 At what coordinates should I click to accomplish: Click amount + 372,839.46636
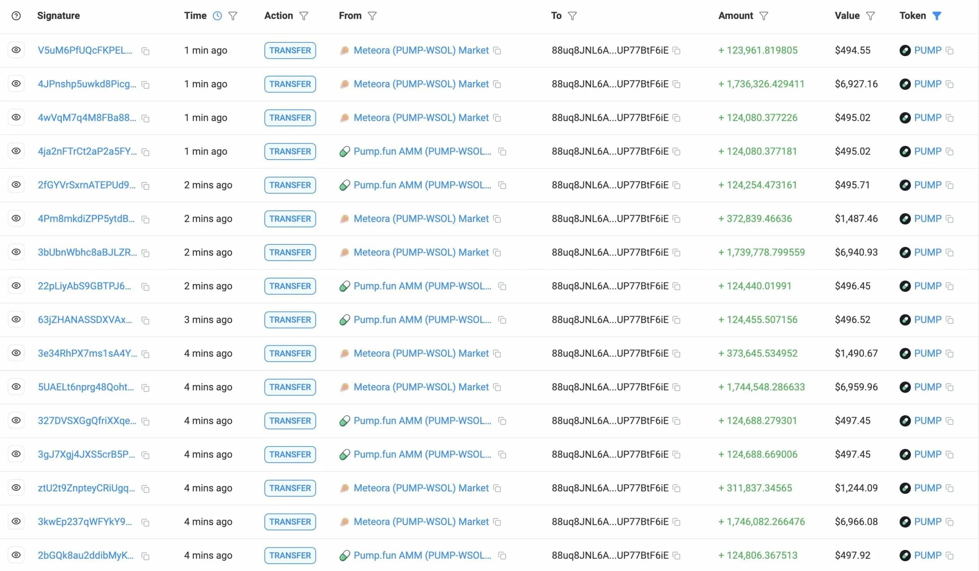[755, 218]
